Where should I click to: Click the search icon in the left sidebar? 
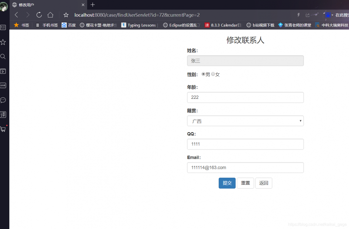3,56
